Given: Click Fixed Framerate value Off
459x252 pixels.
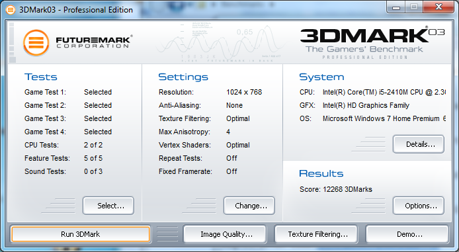Looking at the screenshot, I should pyautogui.click(x=231, y=171).
